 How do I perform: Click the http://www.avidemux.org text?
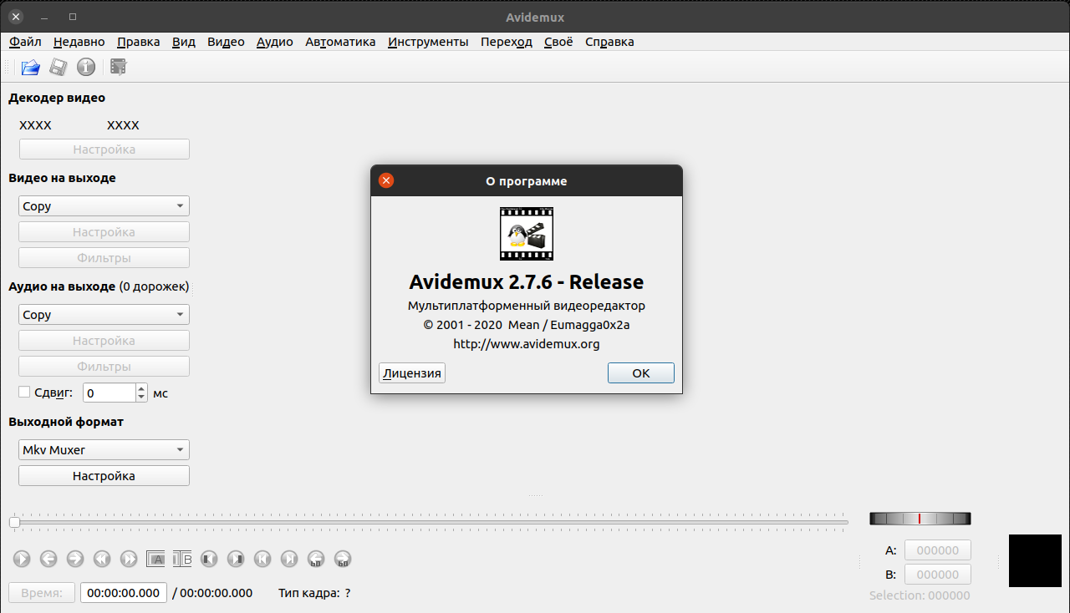(x=527, y=343)
